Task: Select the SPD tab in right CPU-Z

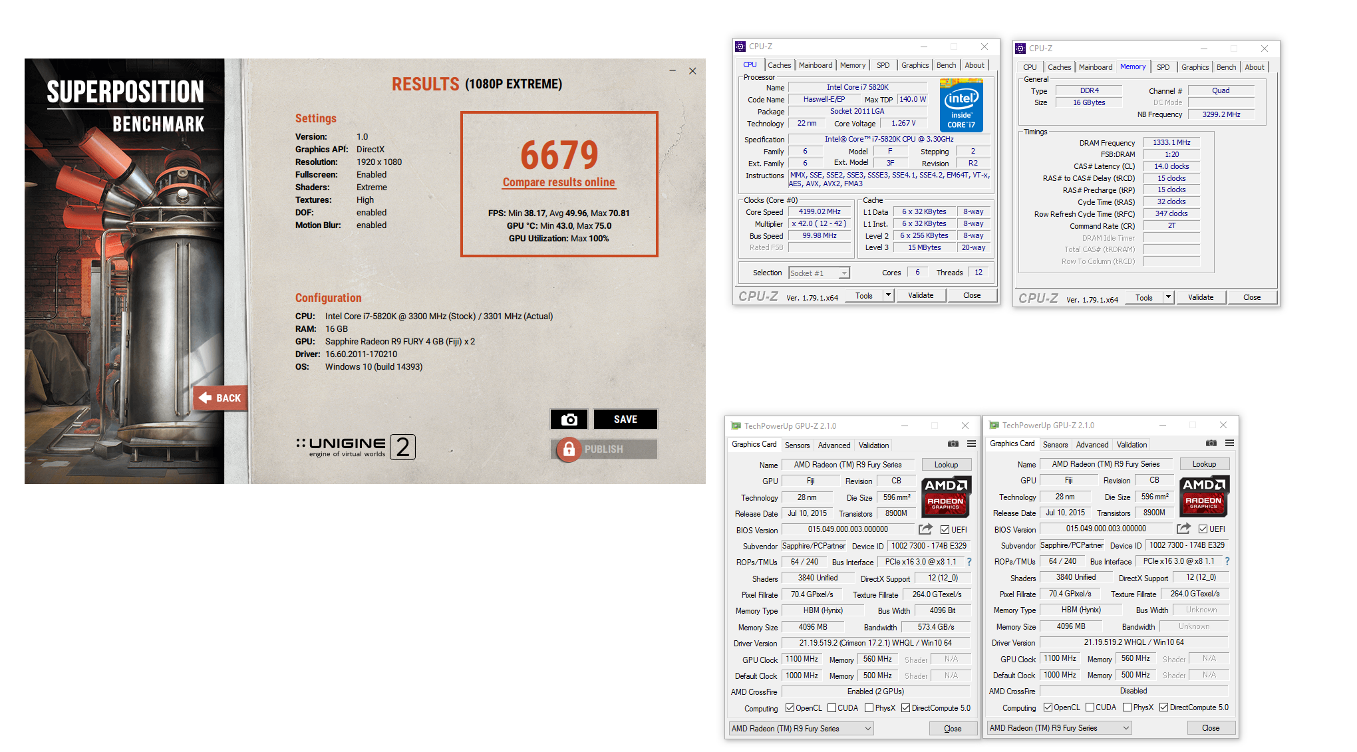Action: (1163, 67)
